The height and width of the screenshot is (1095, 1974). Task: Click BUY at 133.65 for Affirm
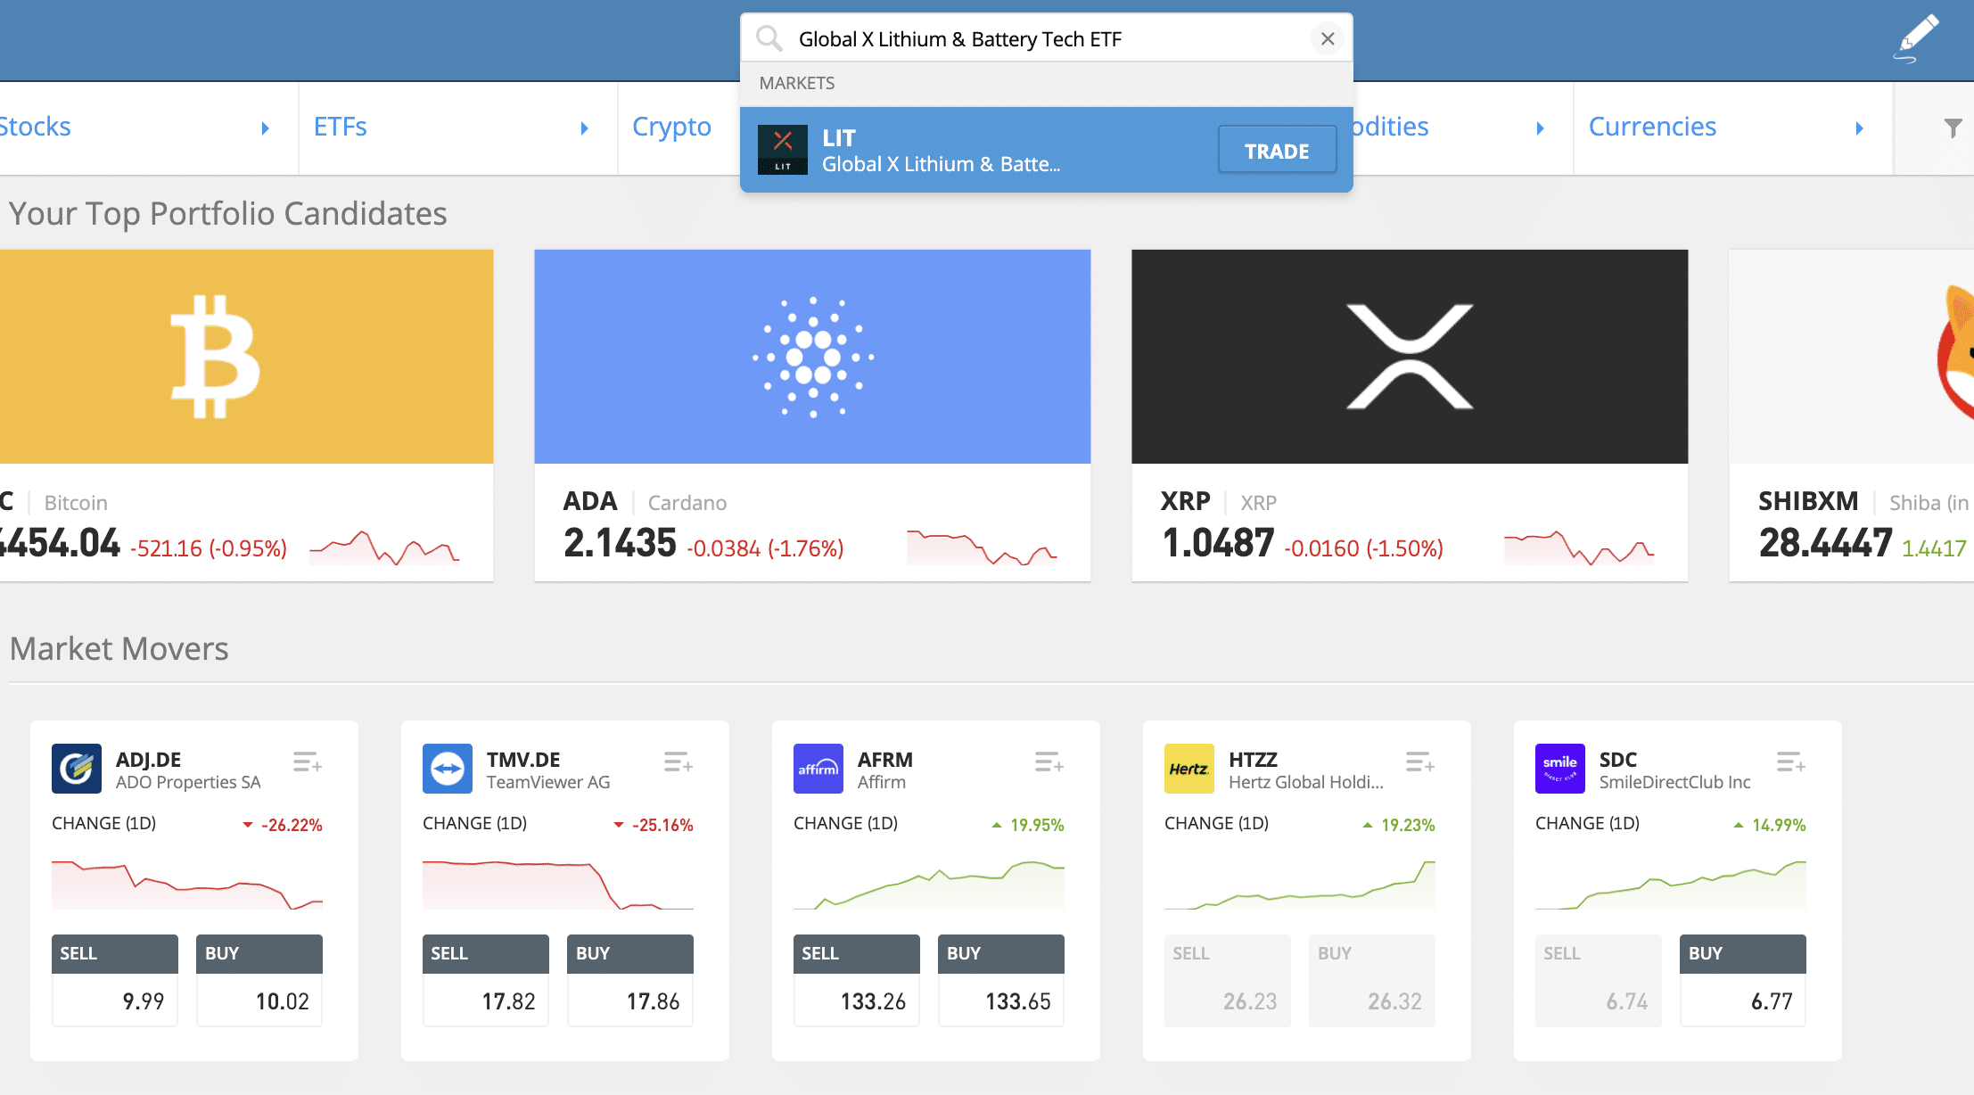coord(1000,981)
